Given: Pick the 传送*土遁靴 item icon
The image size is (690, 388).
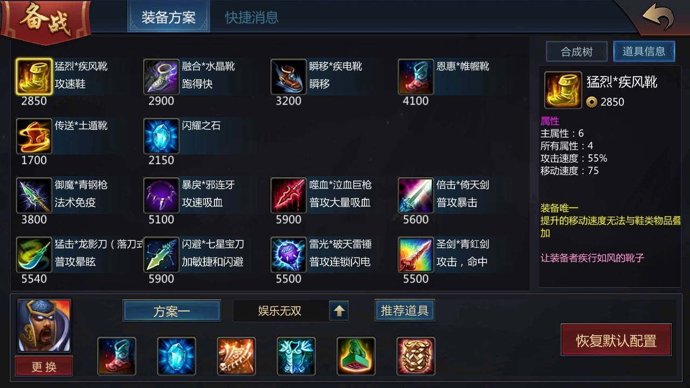Looking at the screenshot, I should [x=34, y=136].
